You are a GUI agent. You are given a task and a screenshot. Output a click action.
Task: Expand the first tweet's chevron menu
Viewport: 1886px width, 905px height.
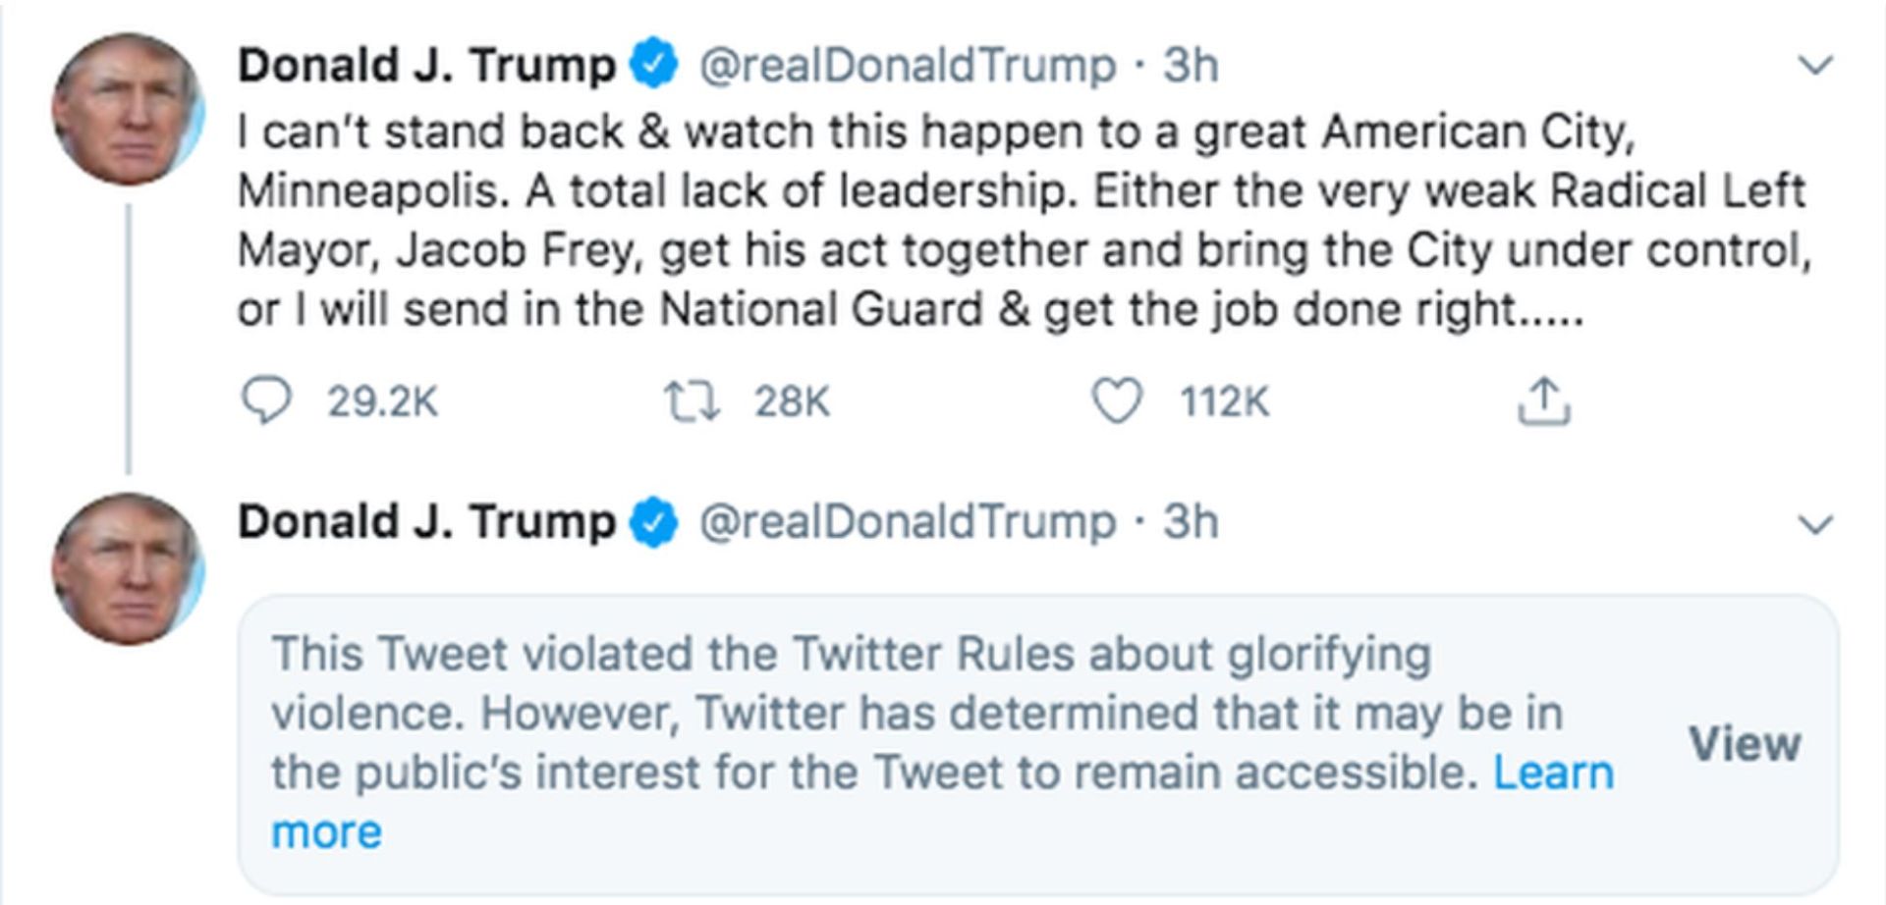pyautogui.click(x=1814, y=66)
